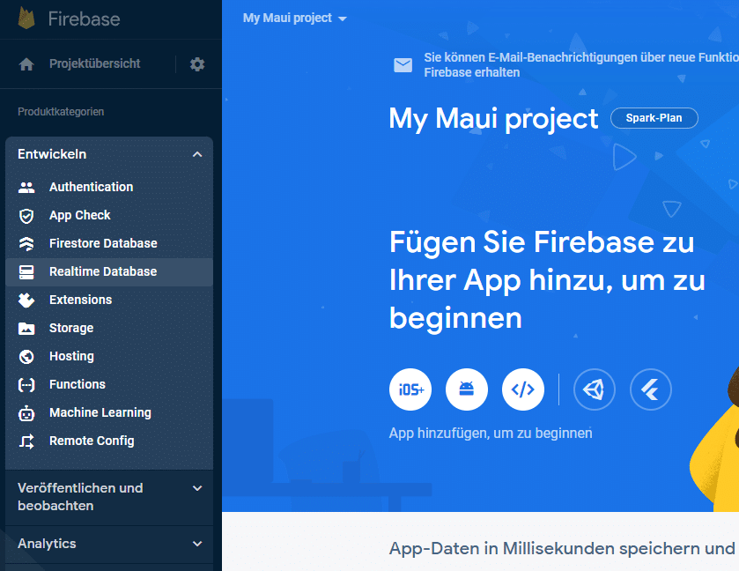Open Extensions in the sidebar
Screen dimensions: 739x571
109,300
